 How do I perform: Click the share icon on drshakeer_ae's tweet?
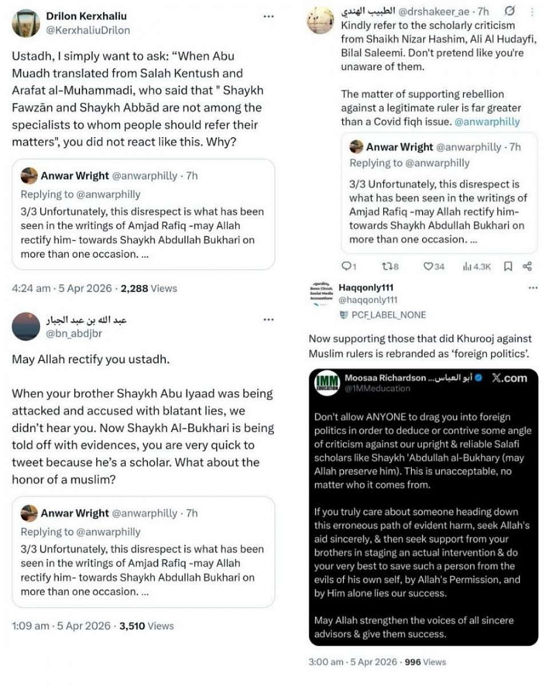click(527, 266)
